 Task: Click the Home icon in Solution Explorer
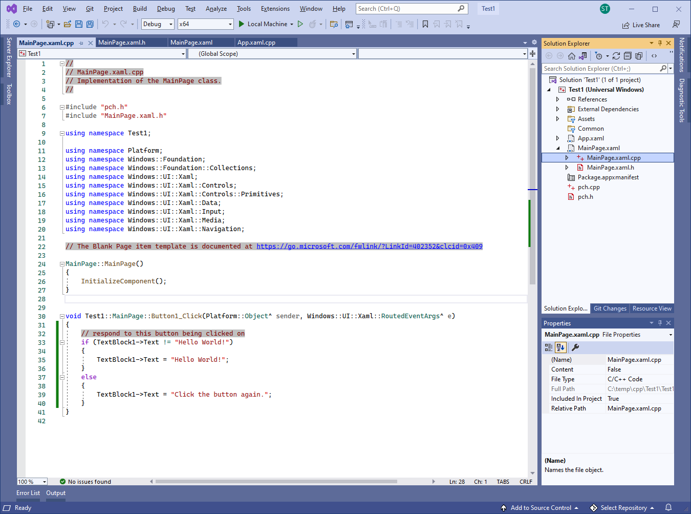pyautogui.click(x=572, y=56)
